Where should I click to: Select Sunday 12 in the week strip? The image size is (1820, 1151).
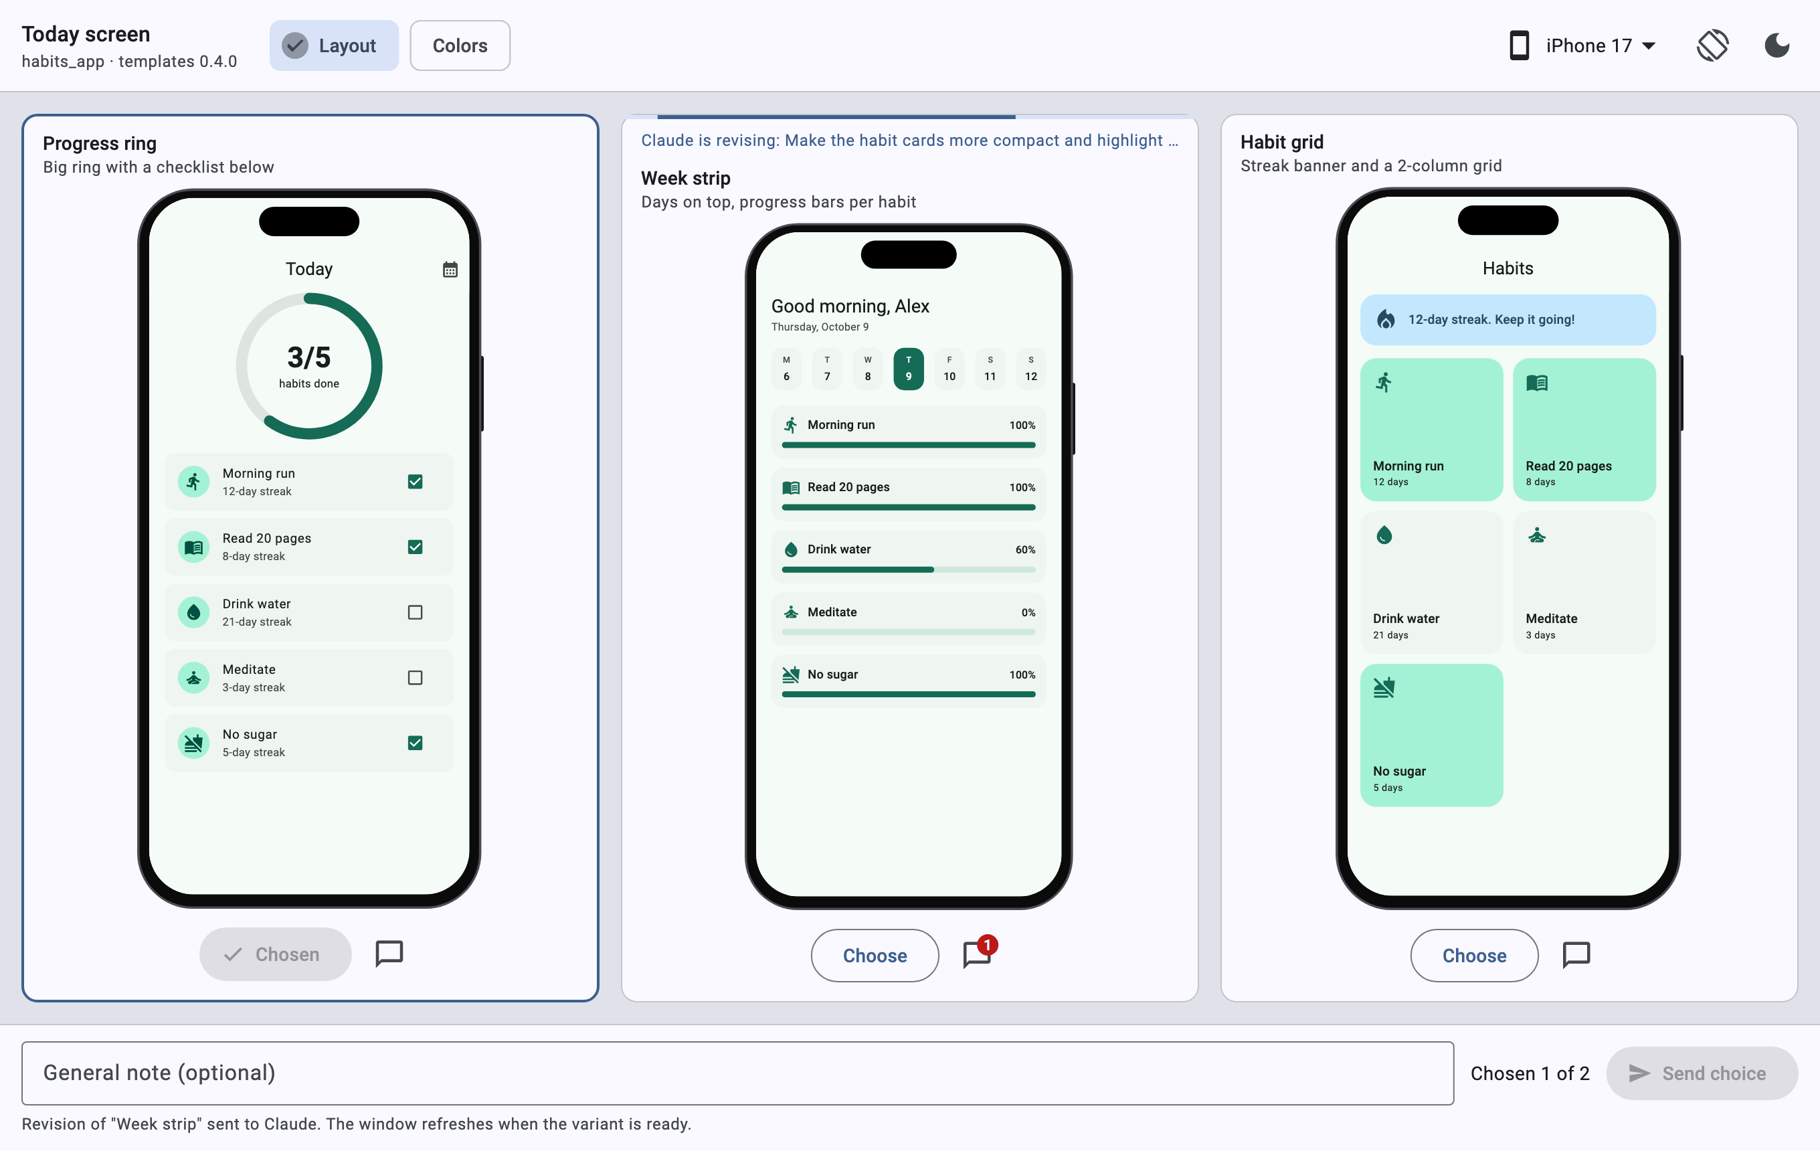coord(1031,368)
